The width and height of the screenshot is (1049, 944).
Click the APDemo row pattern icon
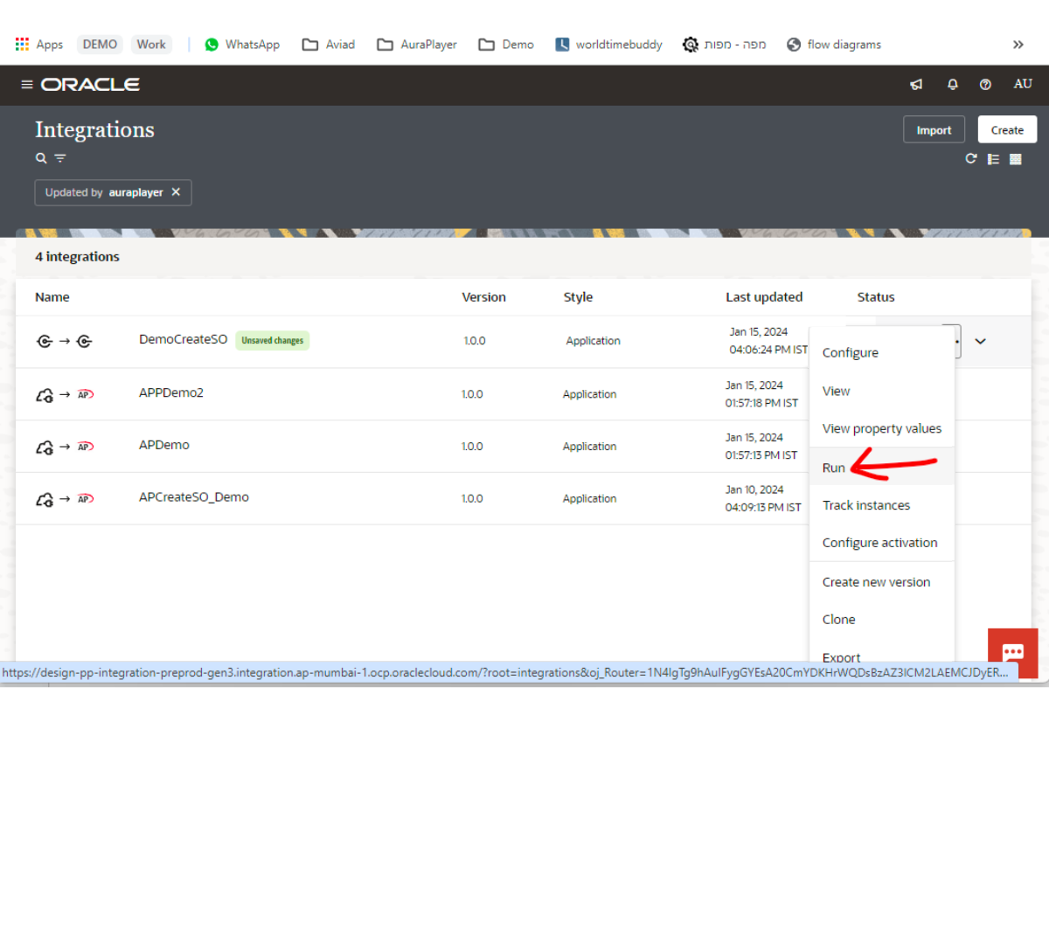coord(64,448)
